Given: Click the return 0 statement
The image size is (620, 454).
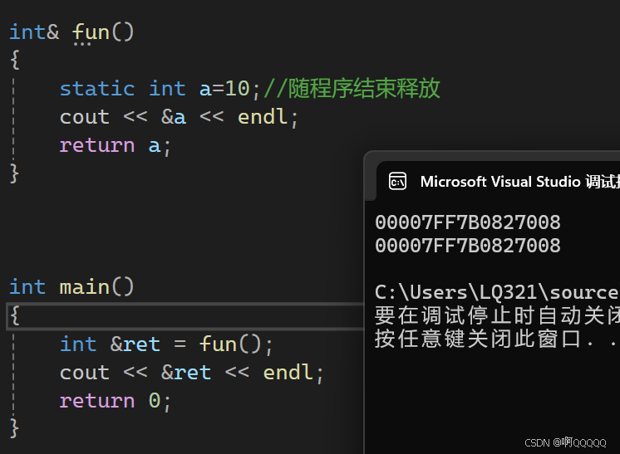Looking at the screenshot, I should tap(115, 401).
